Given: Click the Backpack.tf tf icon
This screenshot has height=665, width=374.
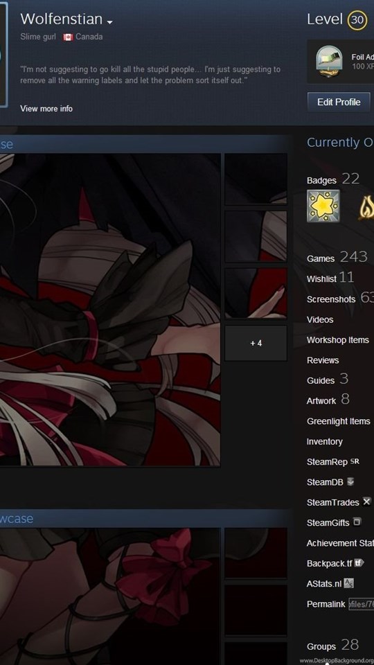Looking at the screenshot, I should point(359,562).
